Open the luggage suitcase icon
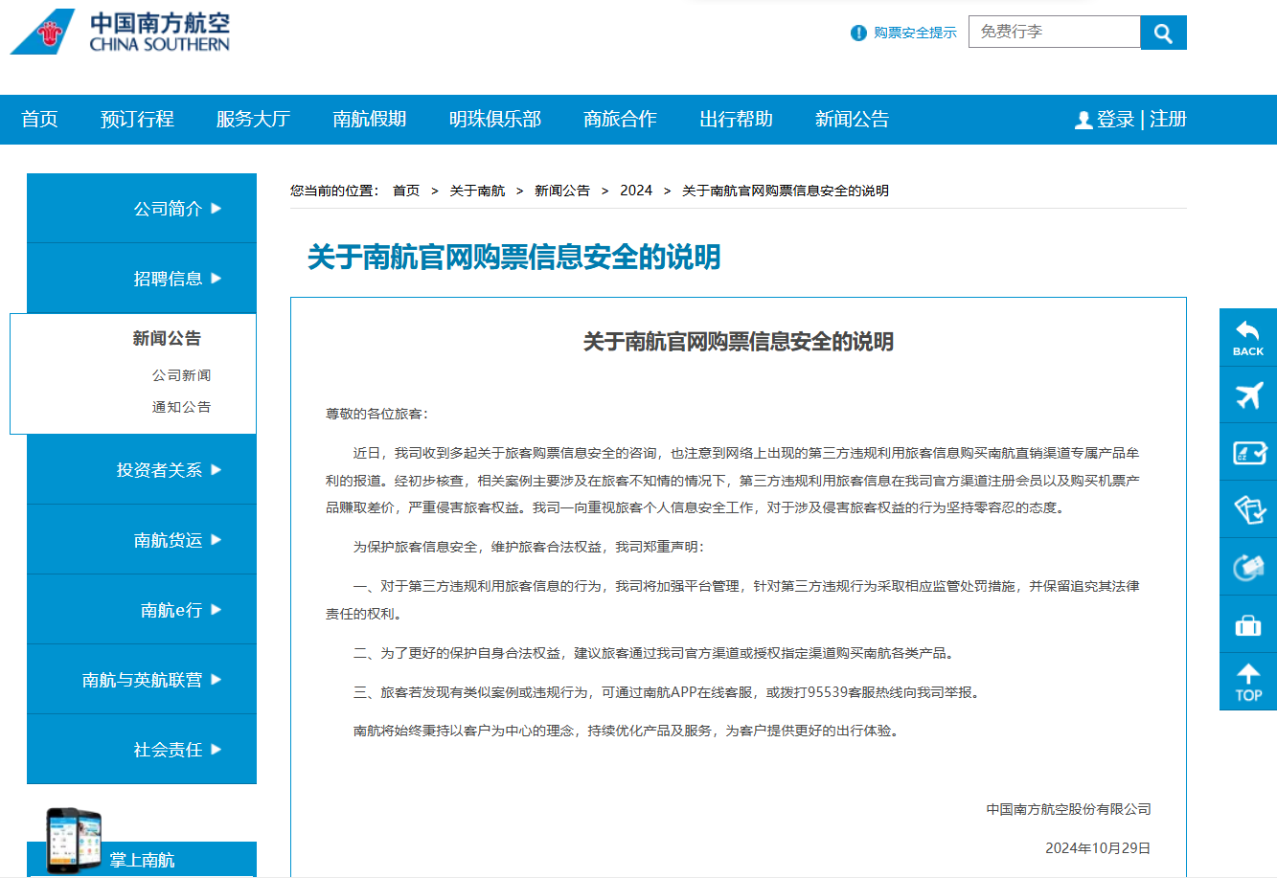This screenshot has height=878, width=1277. (1247, 625)
